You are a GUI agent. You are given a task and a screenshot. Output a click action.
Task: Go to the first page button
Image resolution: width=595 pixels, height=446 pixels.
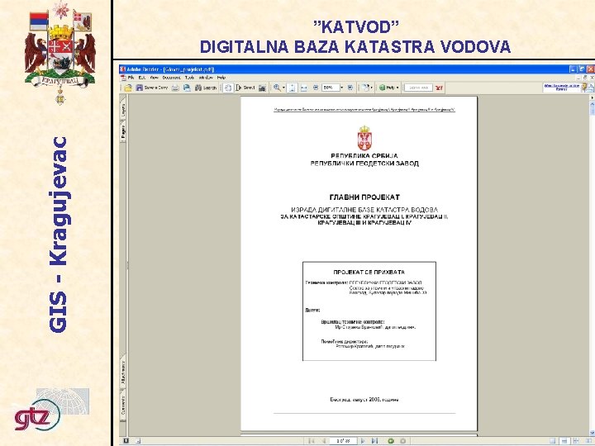click(x=312, y=441)
